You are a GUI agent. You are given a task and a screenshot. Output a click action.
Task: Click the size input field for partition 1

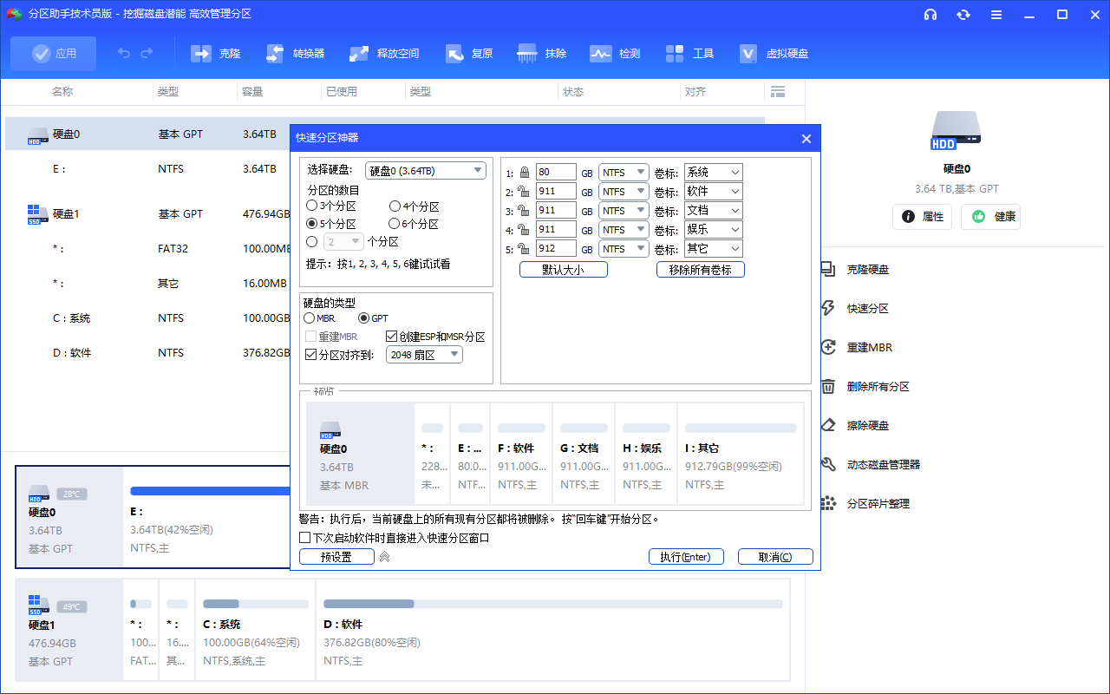pyautogui.click(x=555, y=173)
